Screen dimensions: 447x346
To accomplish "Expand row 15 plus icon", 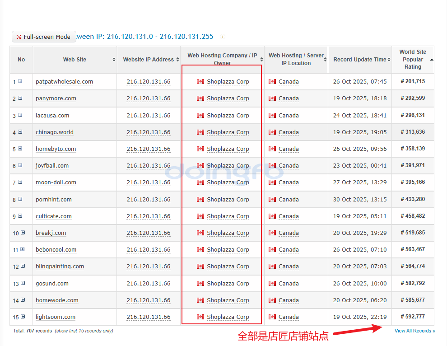I will (22, 317).
